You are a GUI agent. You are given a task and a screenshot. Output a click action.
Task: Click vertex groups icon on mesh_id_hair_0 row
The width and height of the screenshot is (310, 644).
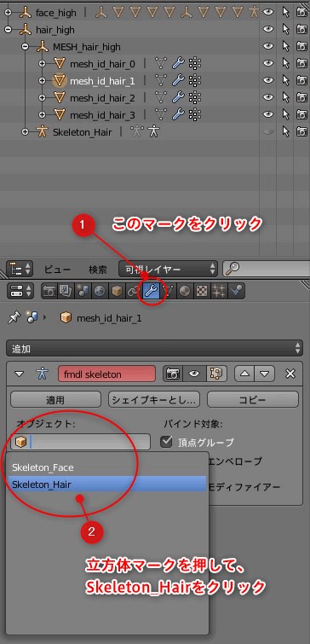194,63
